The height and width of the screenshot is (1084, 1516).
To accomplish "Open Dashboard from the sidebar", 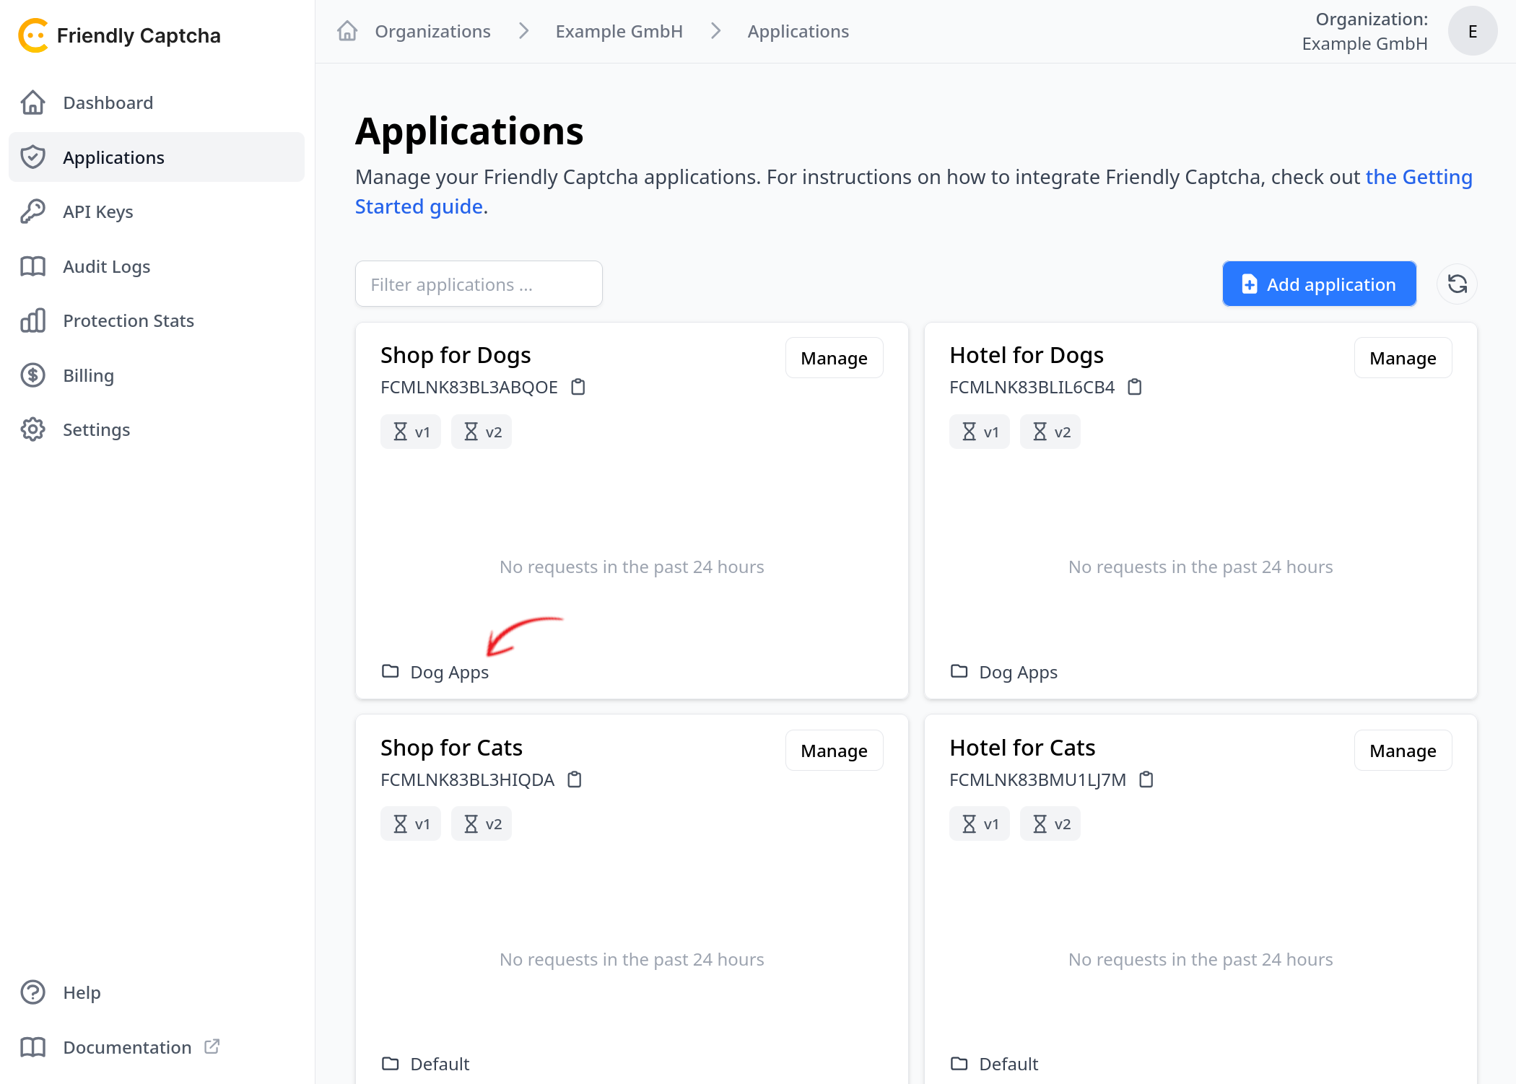I will (x=157, y=102).
